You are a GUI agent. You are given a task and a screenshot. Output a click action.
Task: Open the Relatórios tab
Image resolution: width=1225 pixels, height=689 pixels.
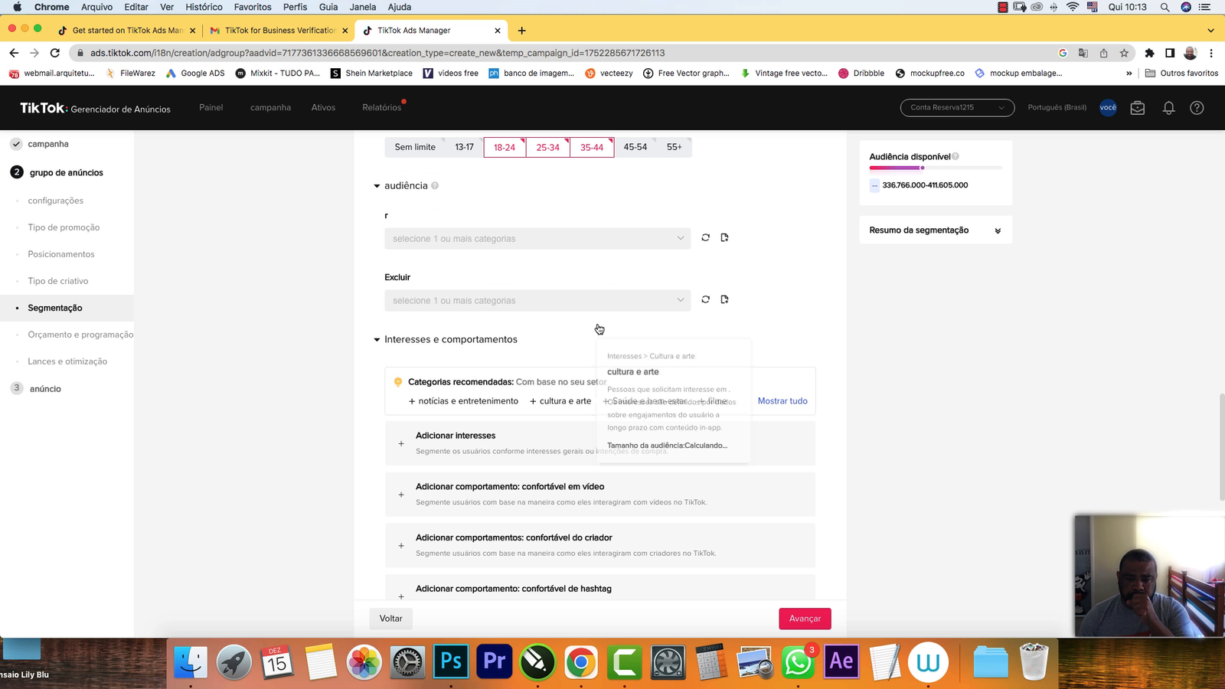pos(381,107)
